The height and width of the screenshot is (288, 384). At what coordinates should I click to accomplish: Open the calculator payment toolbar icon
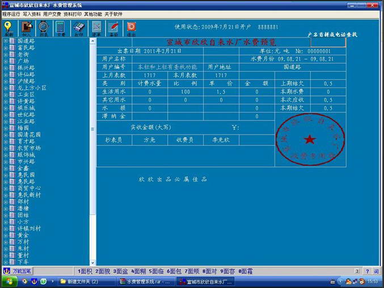[60, 27]
